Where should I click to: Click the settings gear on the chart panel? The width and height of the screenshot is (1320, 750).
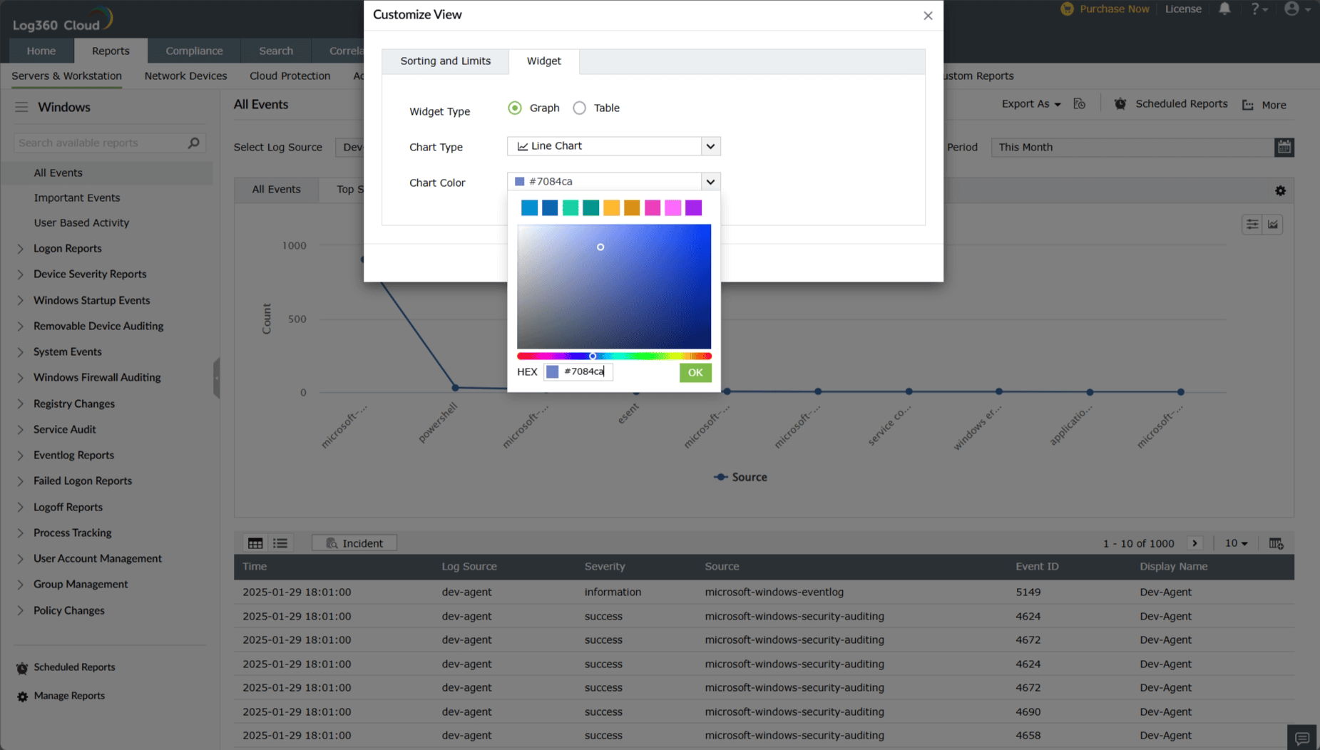tap(1280, 190)
